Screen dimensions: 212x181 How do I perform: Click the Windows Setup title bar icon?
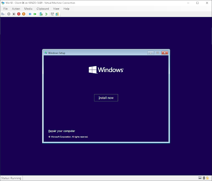click(x=46, y=53)
